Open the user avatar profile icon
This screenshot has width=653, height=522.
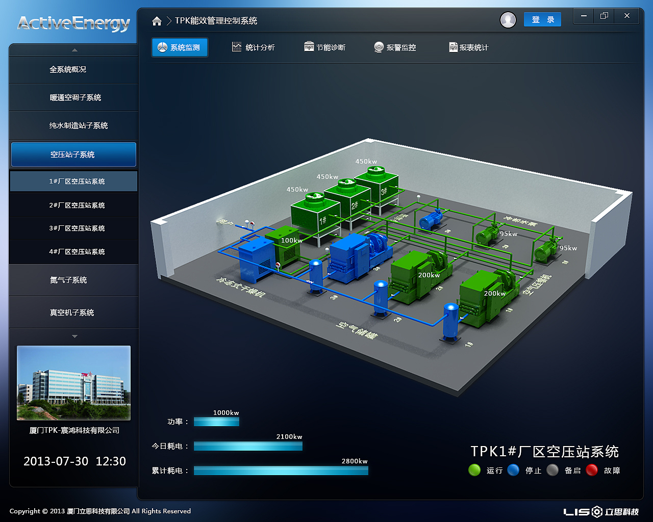coord(508,20)
